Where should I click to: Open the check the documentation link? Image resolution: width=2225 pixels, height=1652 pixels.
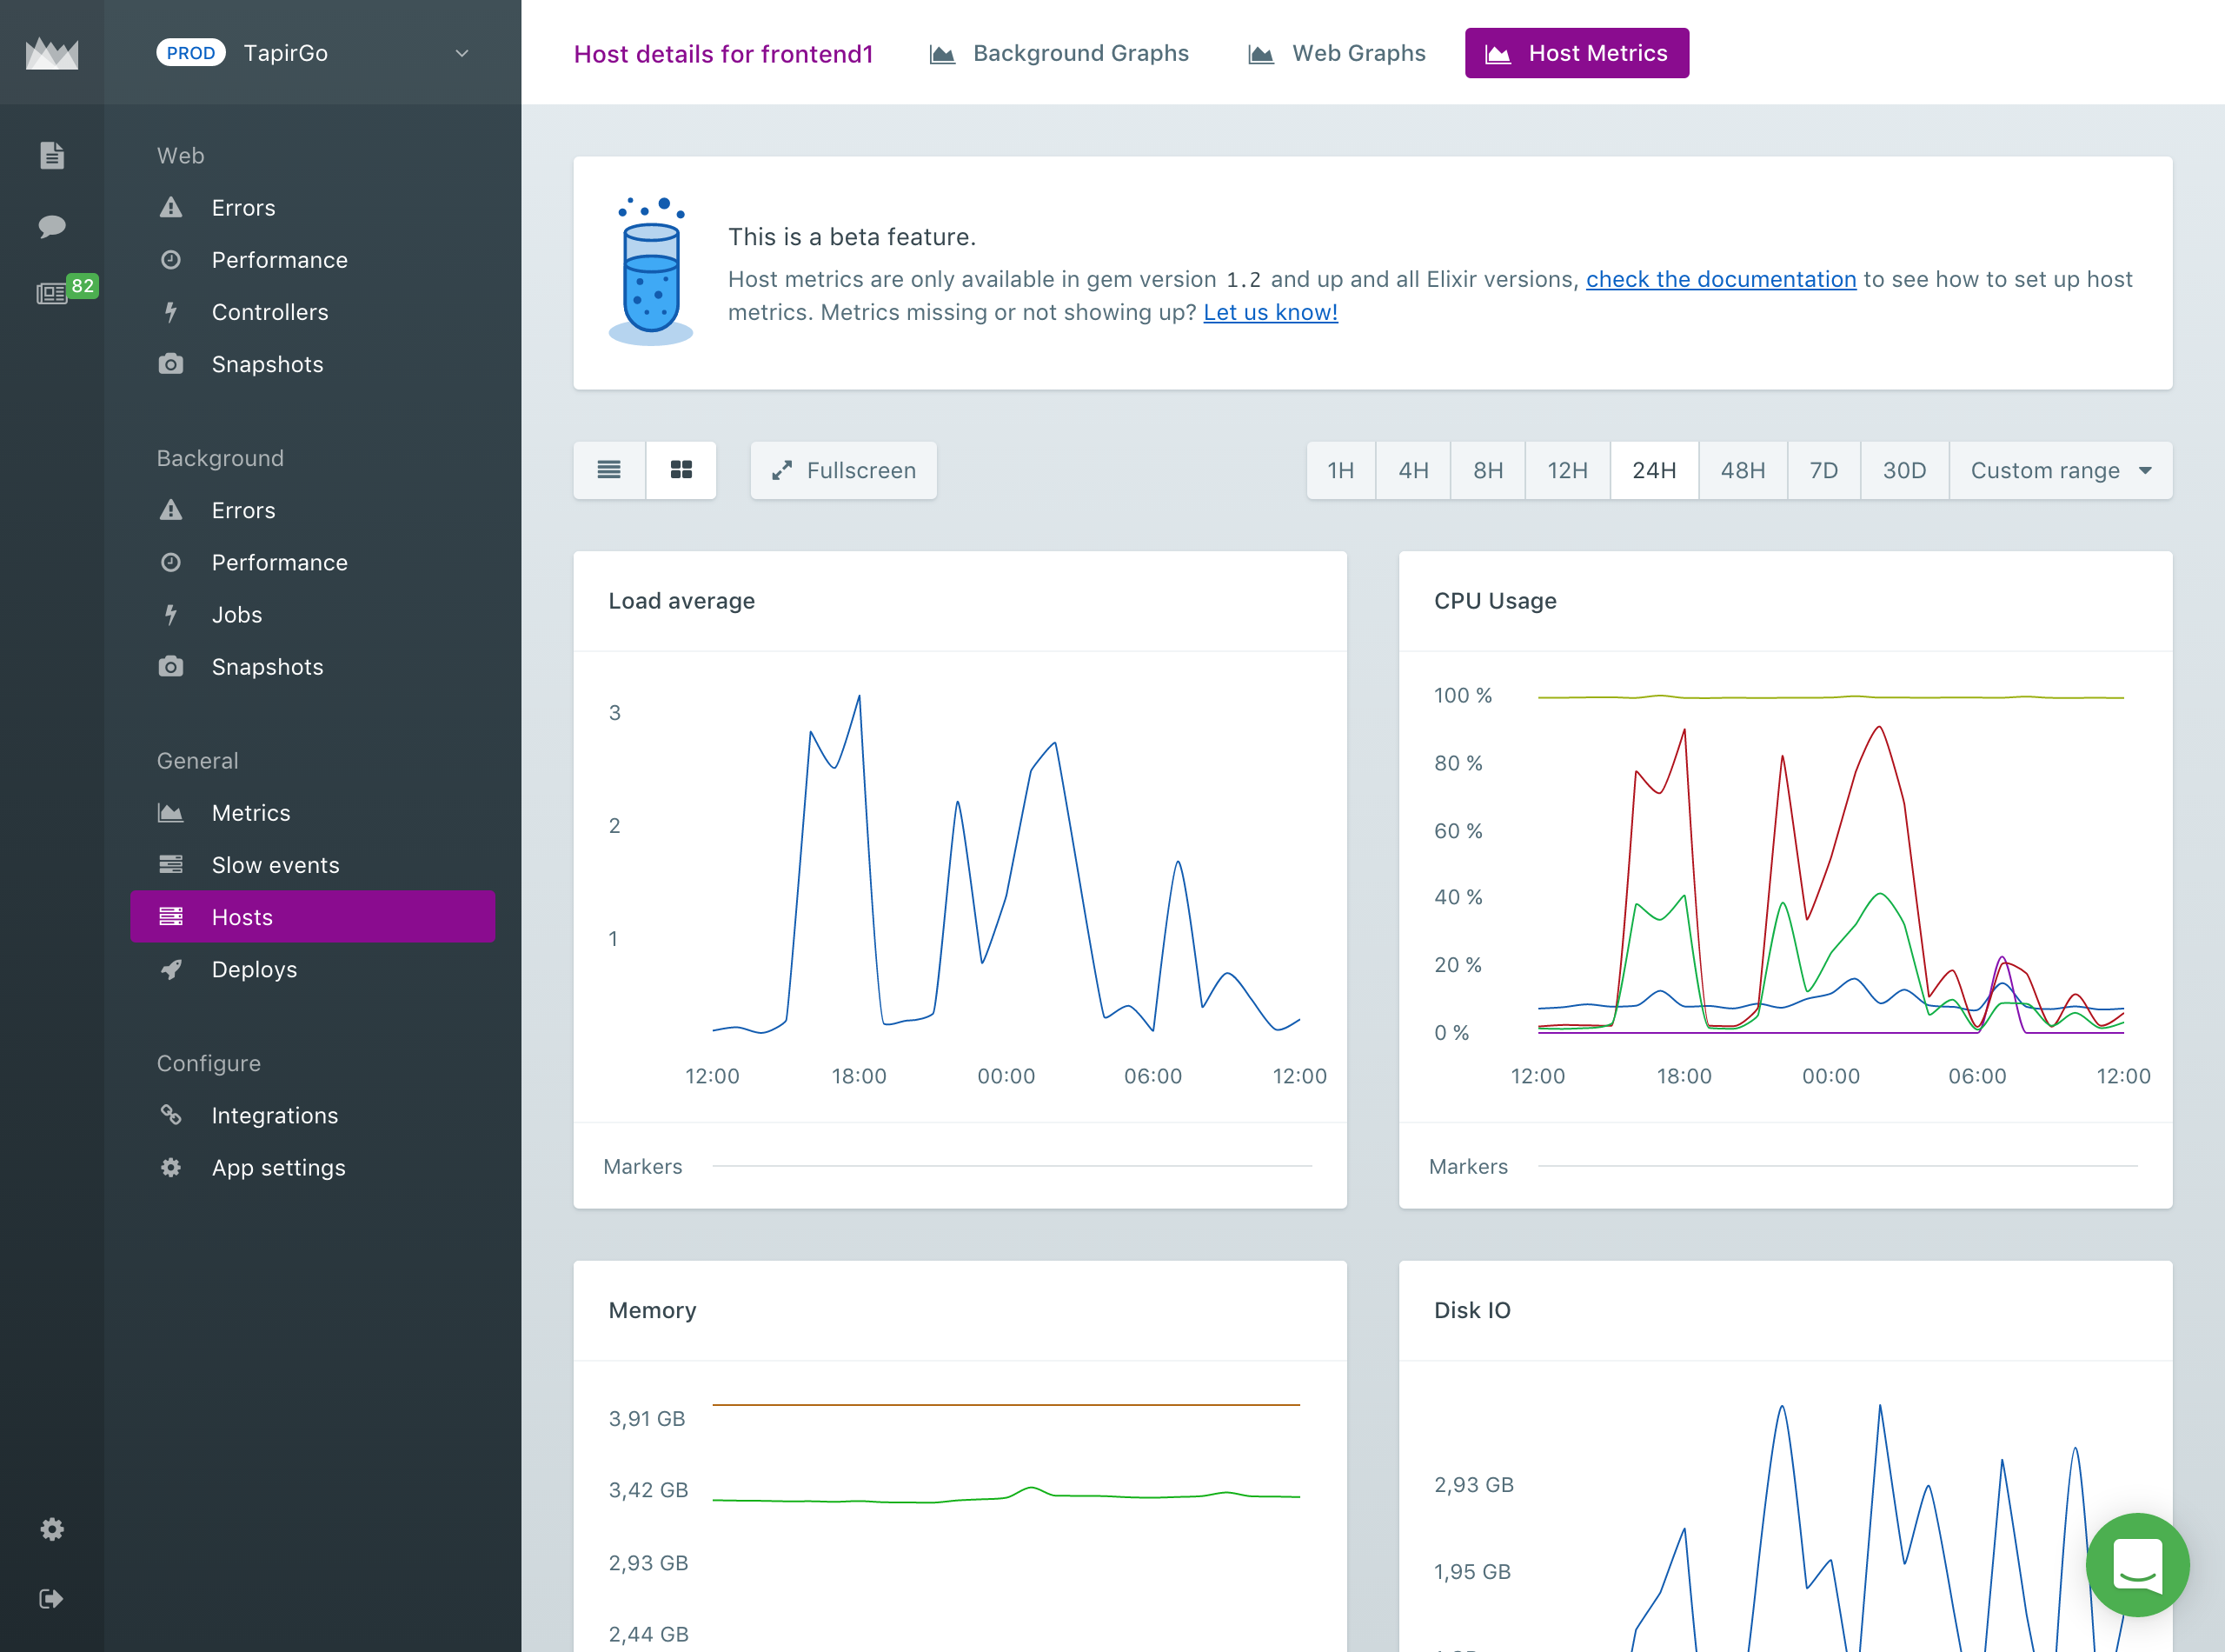pos(1720,279)
